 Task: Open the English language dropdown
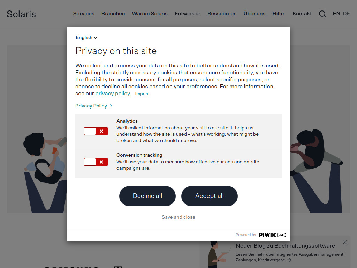pos(86,37)
